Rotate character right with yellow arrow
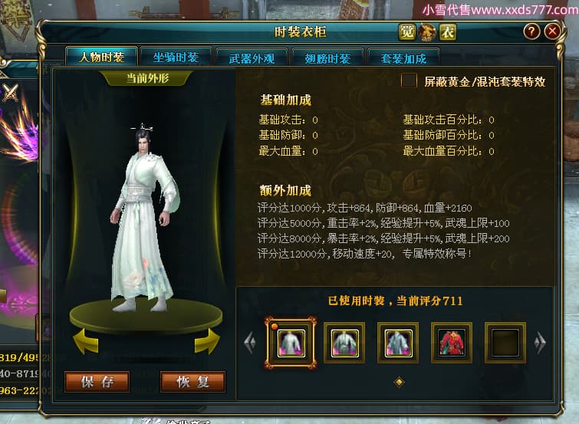This screenshot has height=424, width=579. [207, 341]
